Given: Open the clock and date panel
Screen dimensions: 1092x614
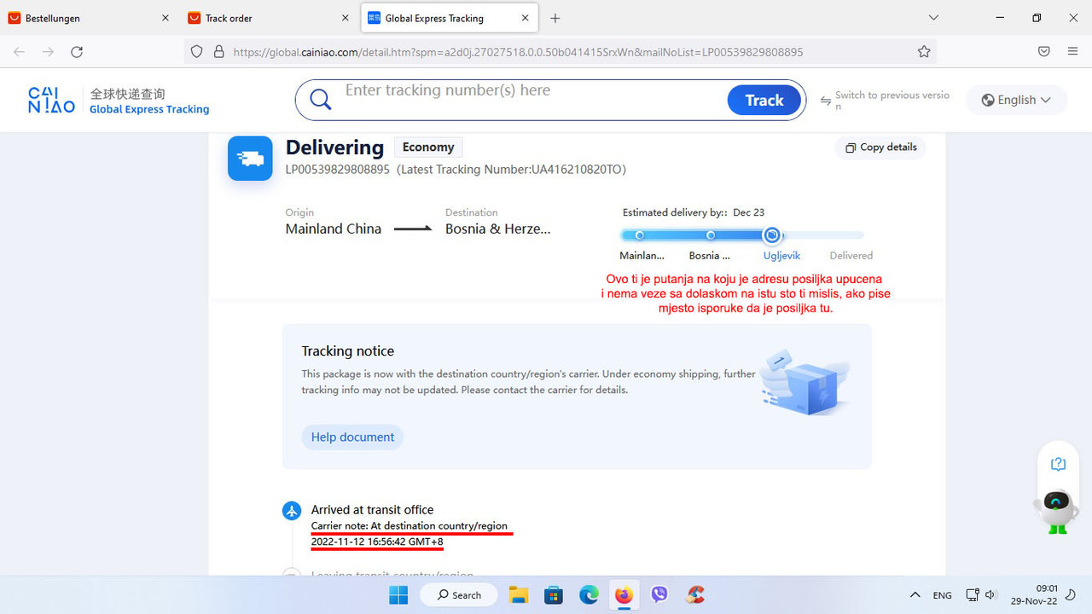Looking at the screenshot, I should click(x=1034, y=594).
